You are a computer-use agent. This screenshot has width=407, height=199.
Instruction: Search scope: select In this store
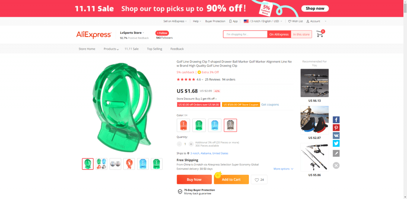(301, 35)
